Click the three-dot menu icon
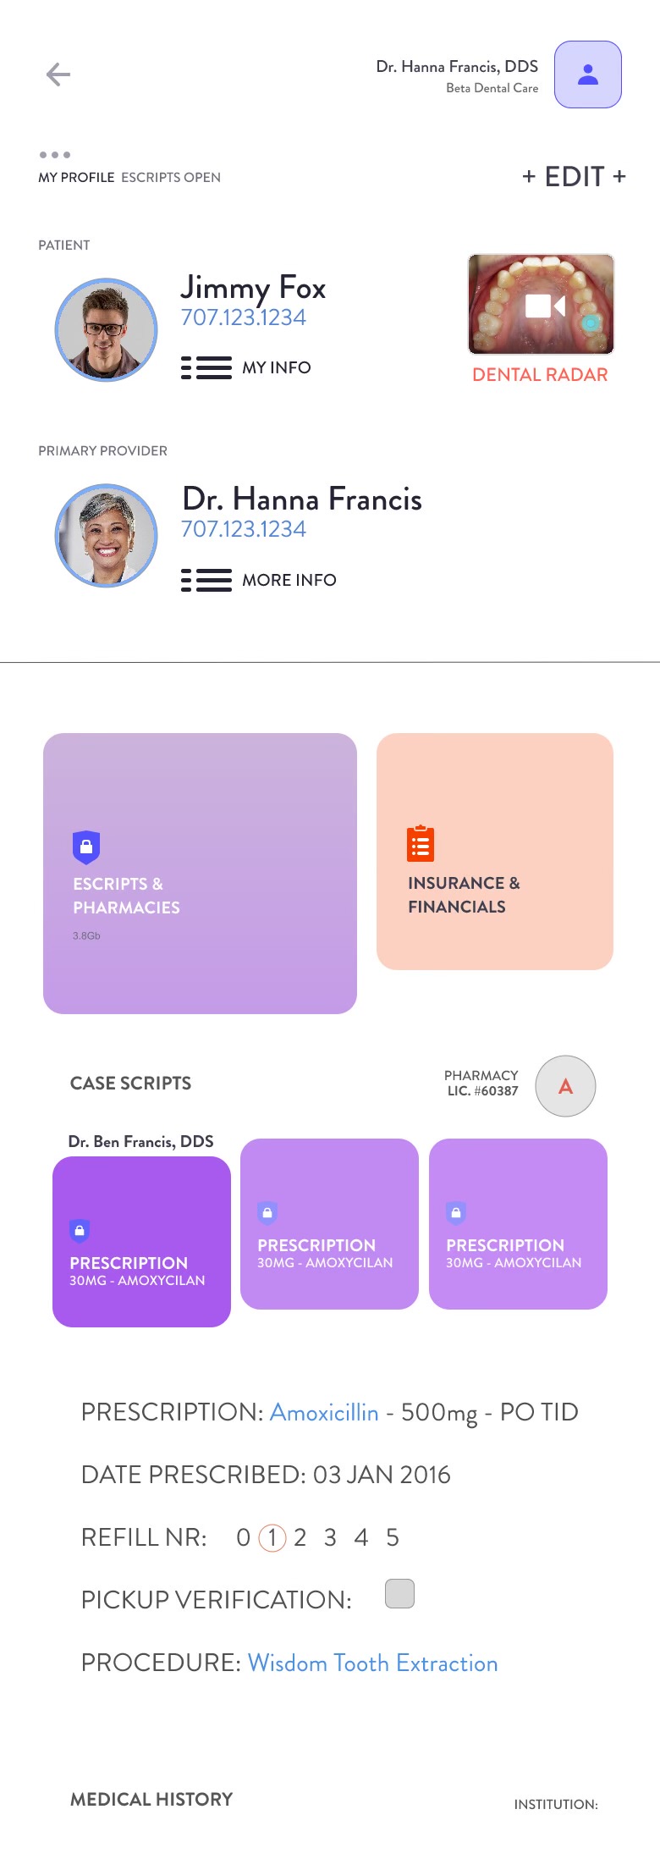 pos(55,155)
